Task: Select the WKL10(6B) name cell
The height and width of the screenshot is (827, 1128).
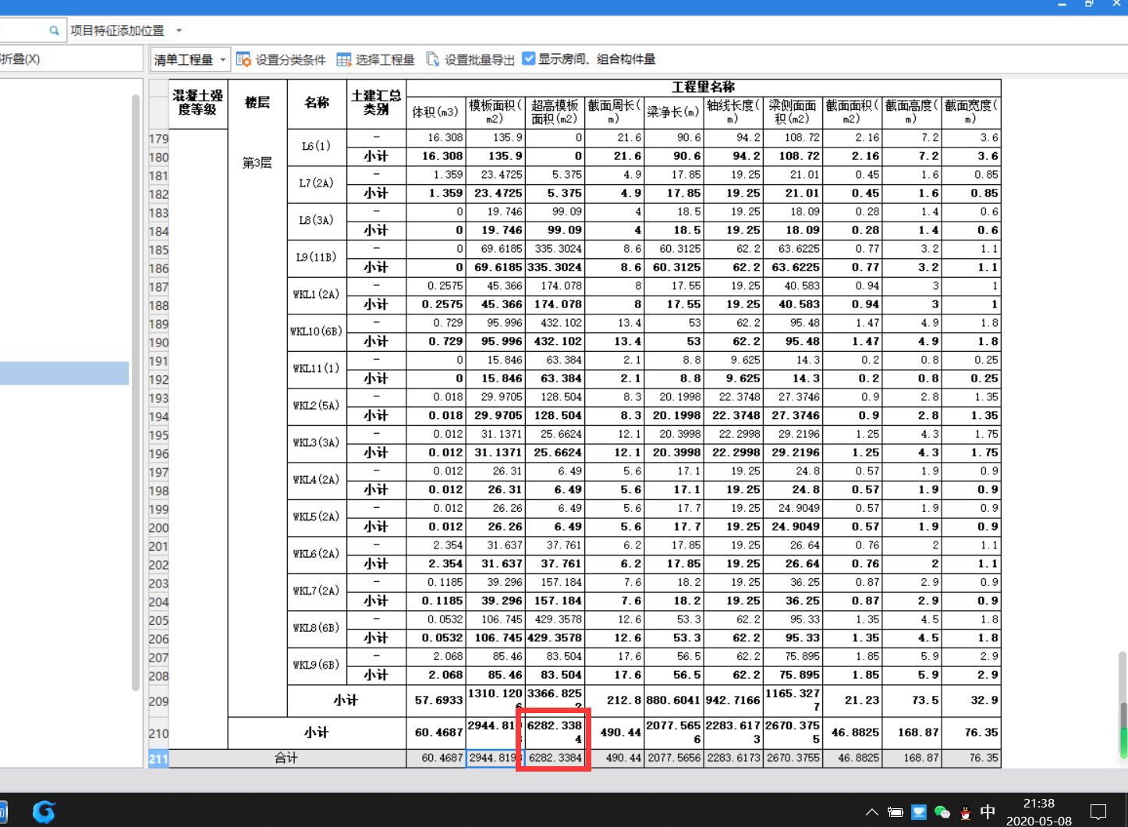Action: (317, 332)
